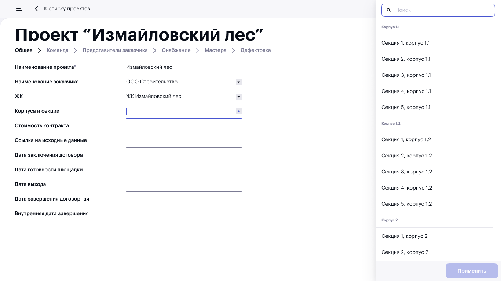Switch to the Команда tab
The width and height of the screenshot is (501, 281).
(x=58, y=50)
